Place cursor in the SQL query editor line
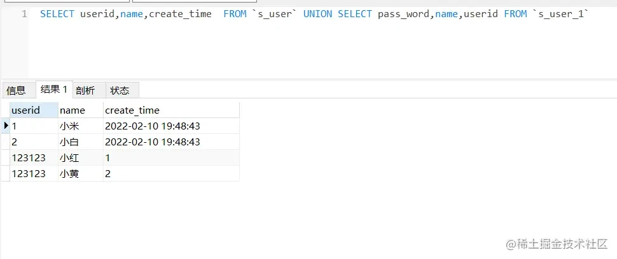 click(314, 14)
